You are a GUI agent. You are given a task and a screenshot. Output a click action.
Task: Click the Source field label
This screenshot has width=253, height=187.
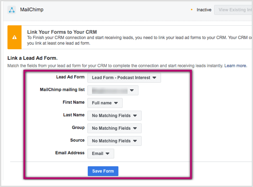(77, 140)
